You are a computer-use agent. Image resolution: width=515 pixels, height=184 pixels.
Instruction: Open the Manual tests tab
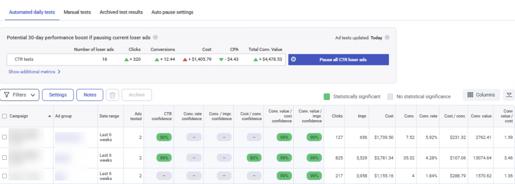tap(77, 12)
